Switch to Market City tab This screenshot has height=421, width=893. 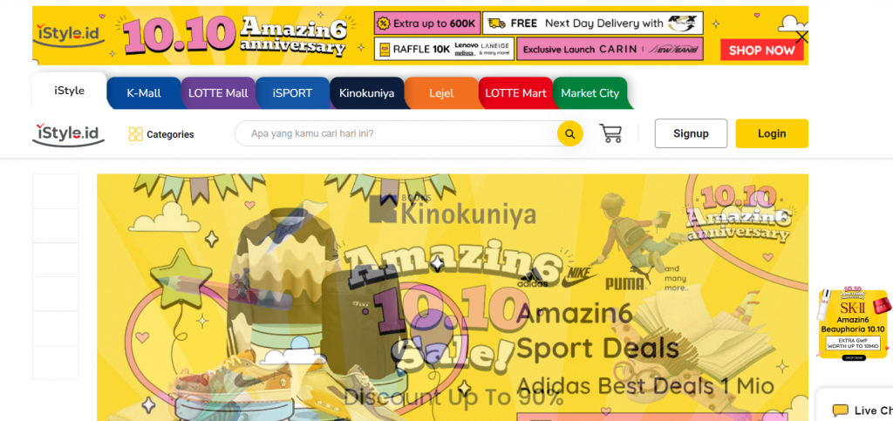pyautogui.click(x=590, y=92)
